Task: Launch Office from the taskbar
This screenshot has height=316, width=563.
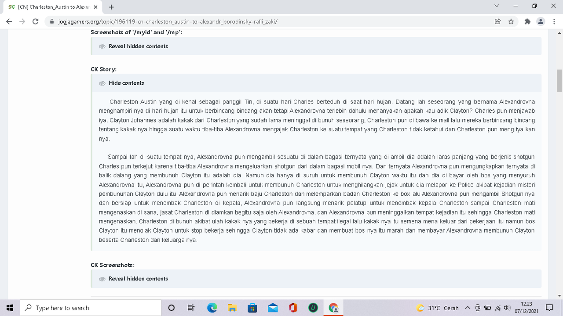Action: [x=293, y=308]
